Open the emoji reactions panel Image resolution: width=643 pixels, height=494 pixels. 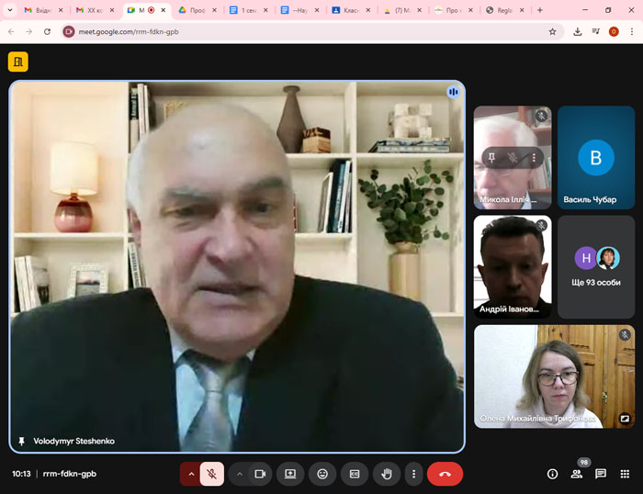coord(322,474)
